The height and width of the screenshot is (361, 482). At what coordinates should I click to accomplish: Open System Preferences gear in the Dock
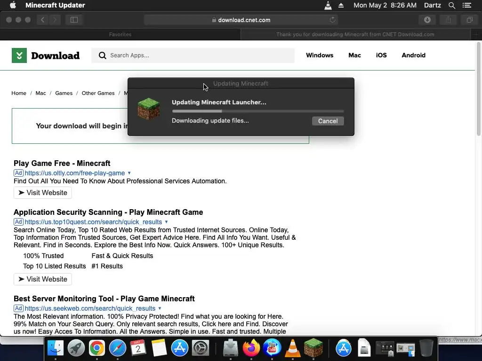(201, 348)
